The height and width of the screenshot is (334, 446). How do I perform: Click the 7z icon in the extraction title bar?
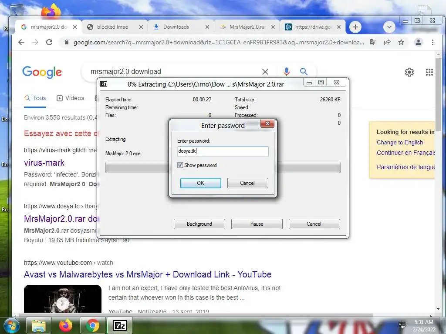[x=104, y=84]
